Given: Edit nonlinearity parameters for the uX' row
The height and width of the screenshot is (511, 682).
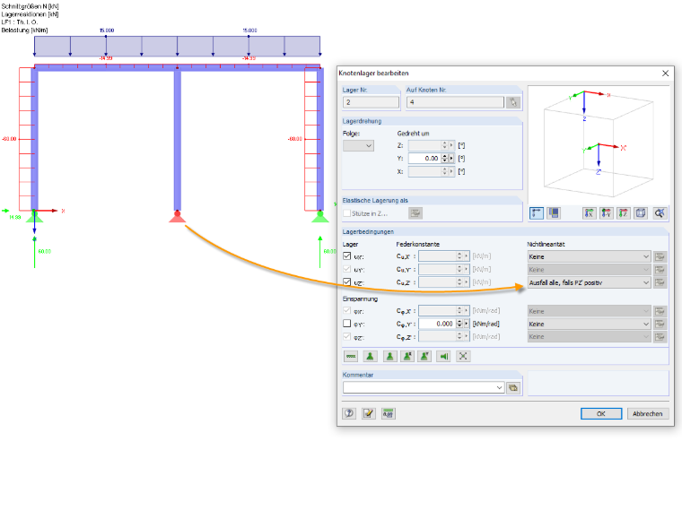Looking at the screenshot, I should pos(660,256).
